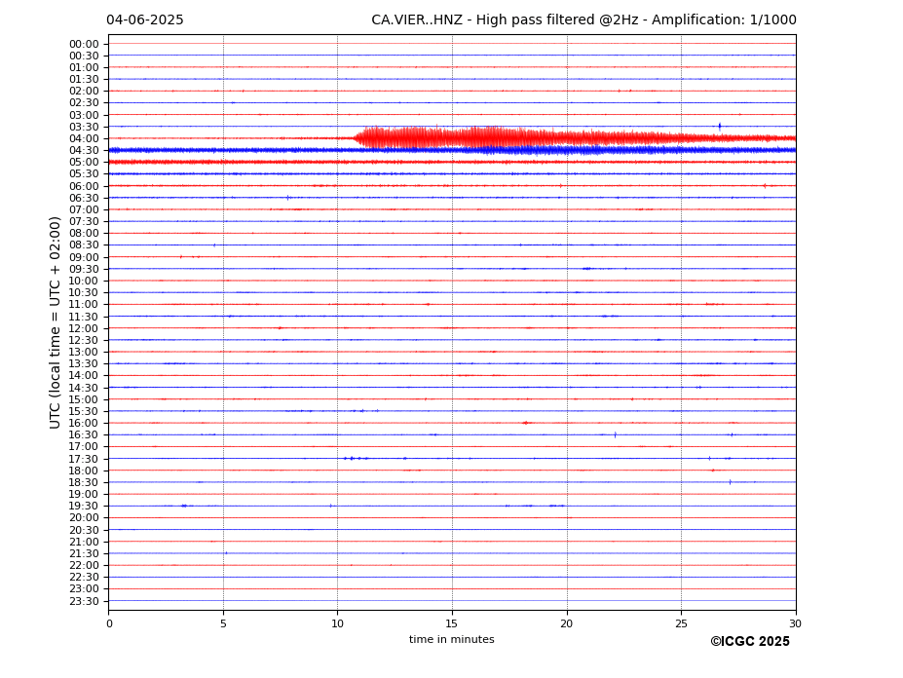Click the x-axis tick label 10
This screenshot has height=678, width=903.
point(337,623)
